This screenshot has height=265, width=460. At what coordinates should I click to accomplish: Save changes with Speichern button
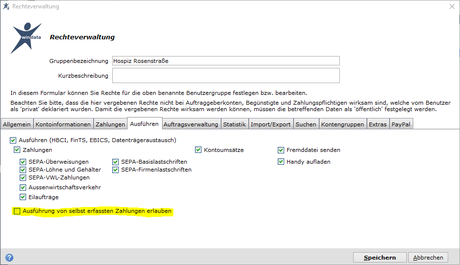coord(380,258)
